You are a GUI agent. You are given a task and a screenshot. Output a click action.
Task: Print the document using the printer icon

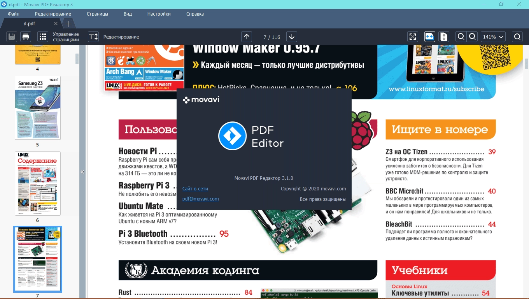(26, 37)
